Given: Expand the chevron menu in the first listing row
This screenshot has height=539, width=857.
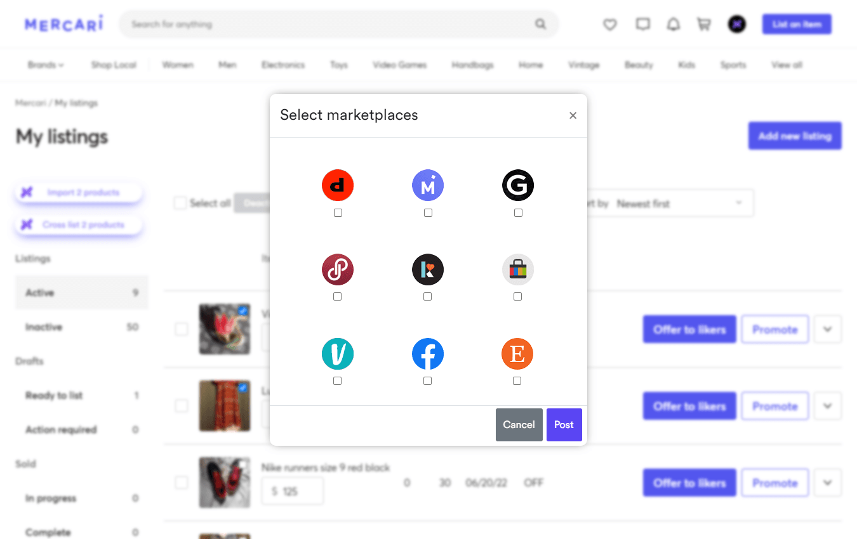Looking at the screenshot, I should point(828,330).
